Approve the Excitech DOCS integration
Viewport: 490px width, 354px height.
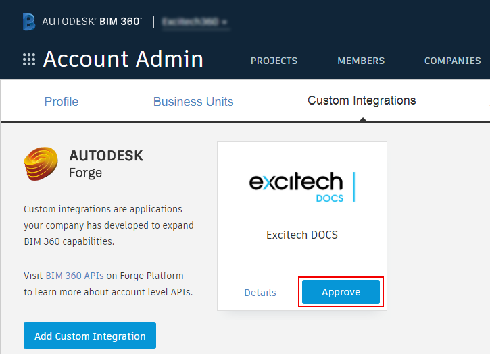341,293
